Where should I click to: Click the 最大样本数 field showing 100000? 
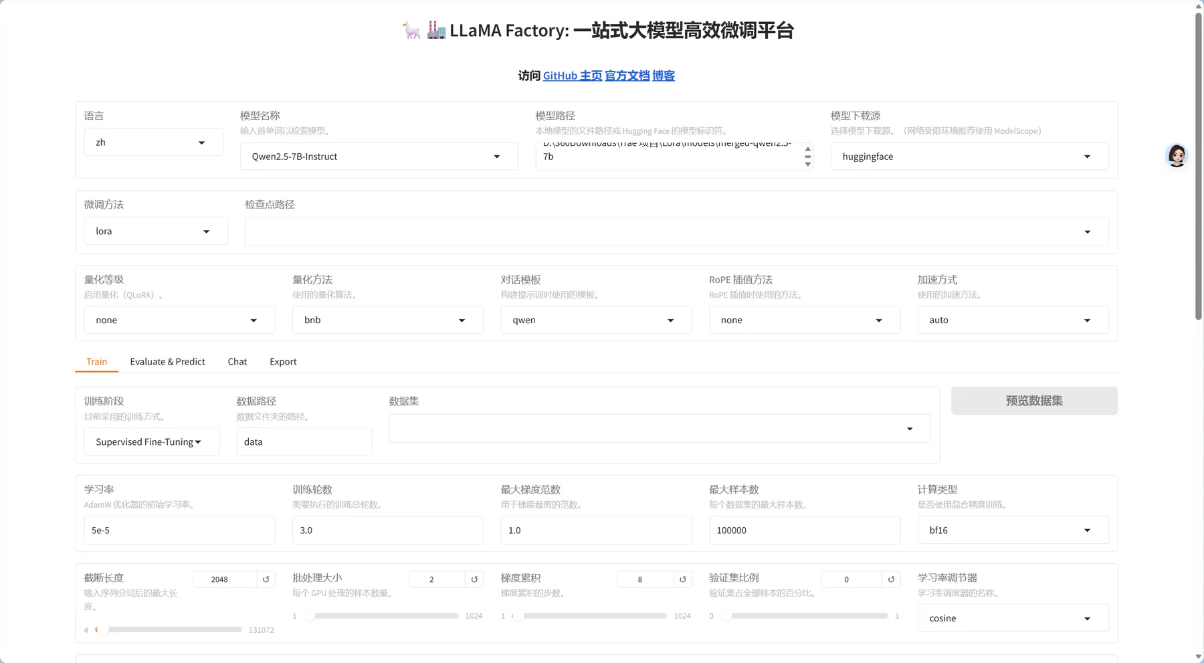click(805, 531)
